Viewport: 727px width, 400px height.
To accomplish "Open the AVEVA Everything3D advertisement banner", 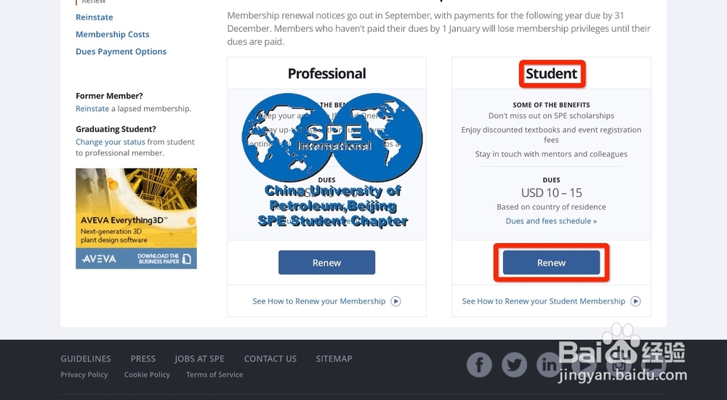I will click(136, 218).
